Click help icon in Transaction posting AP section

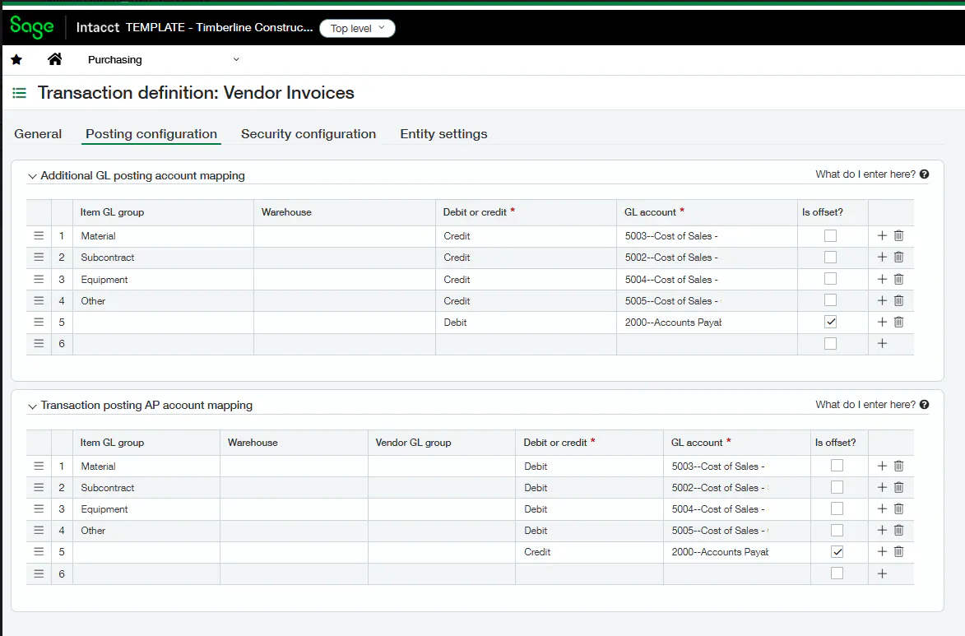(x=925, y=405)
